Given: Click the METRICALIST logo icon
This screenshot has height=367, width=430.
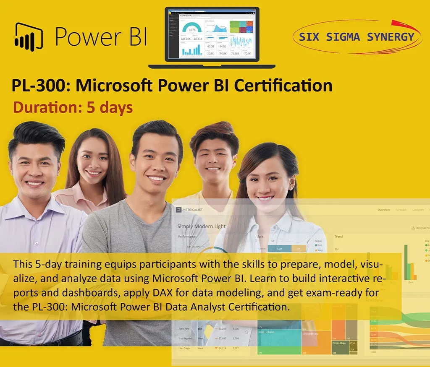Looking at the screenshot, I should tap(178, 210).
